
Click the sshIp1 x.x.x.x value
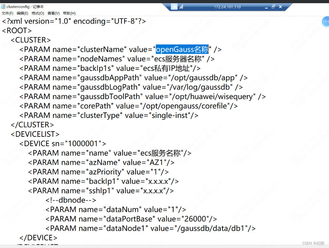point(153,191)
